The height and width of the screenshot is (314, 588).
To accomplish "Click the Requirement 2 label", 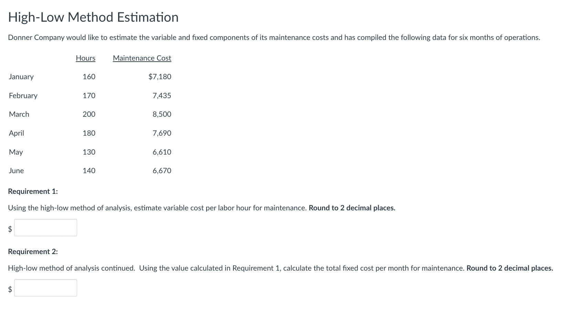I will pos(33,252).
